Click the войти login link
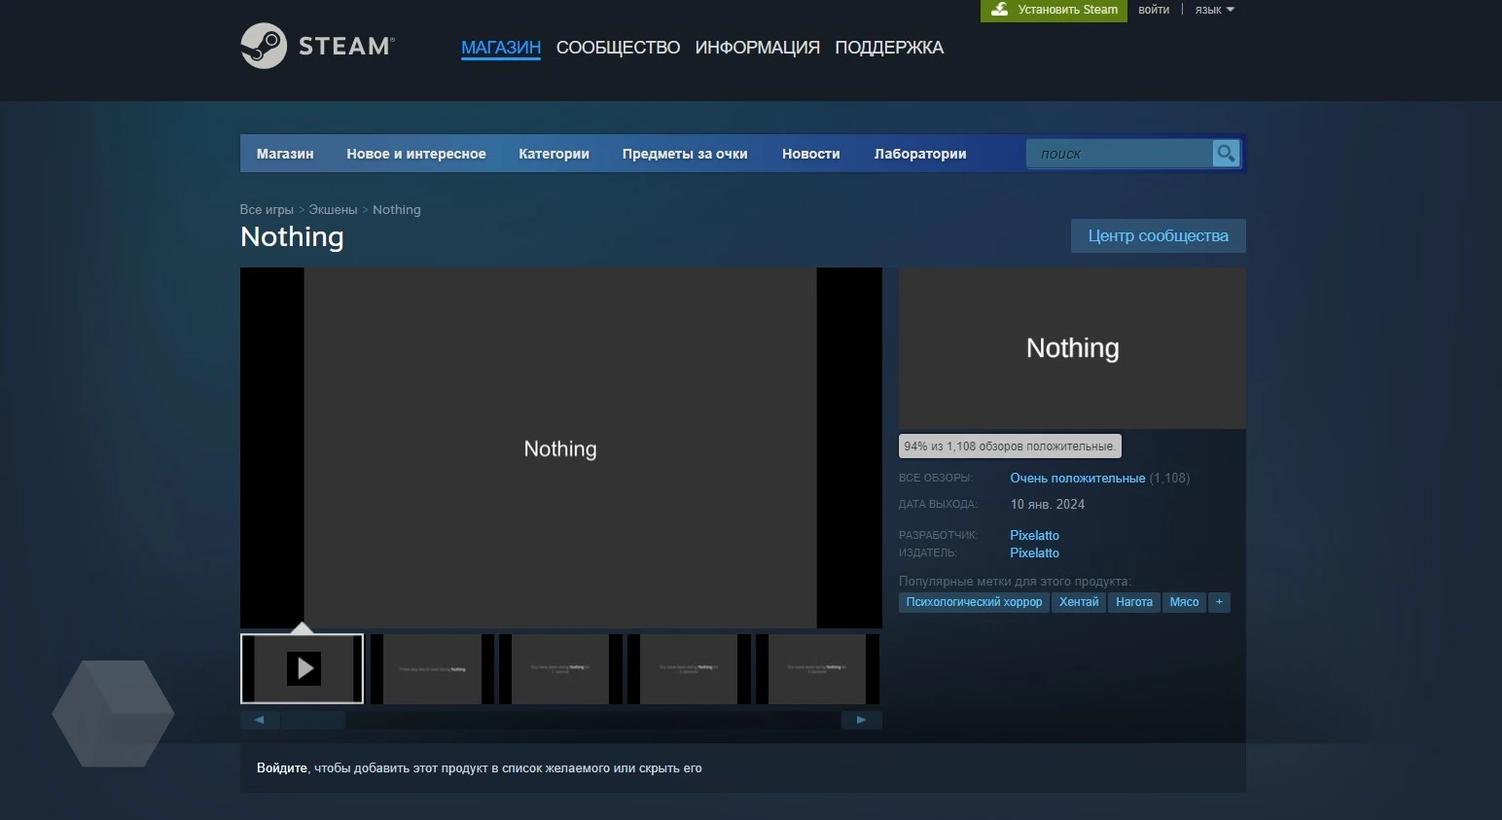The image size is (1502, 820). coord(1154,10)
